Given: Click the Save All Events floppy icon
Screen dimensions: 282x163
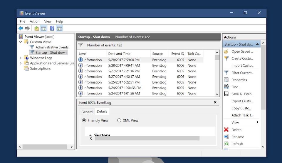Looking at the screenshot, I should [x=226, y=94].
